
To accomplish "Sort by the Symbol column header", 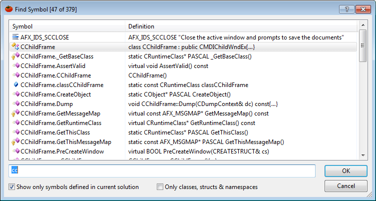I will pos(67,26).
